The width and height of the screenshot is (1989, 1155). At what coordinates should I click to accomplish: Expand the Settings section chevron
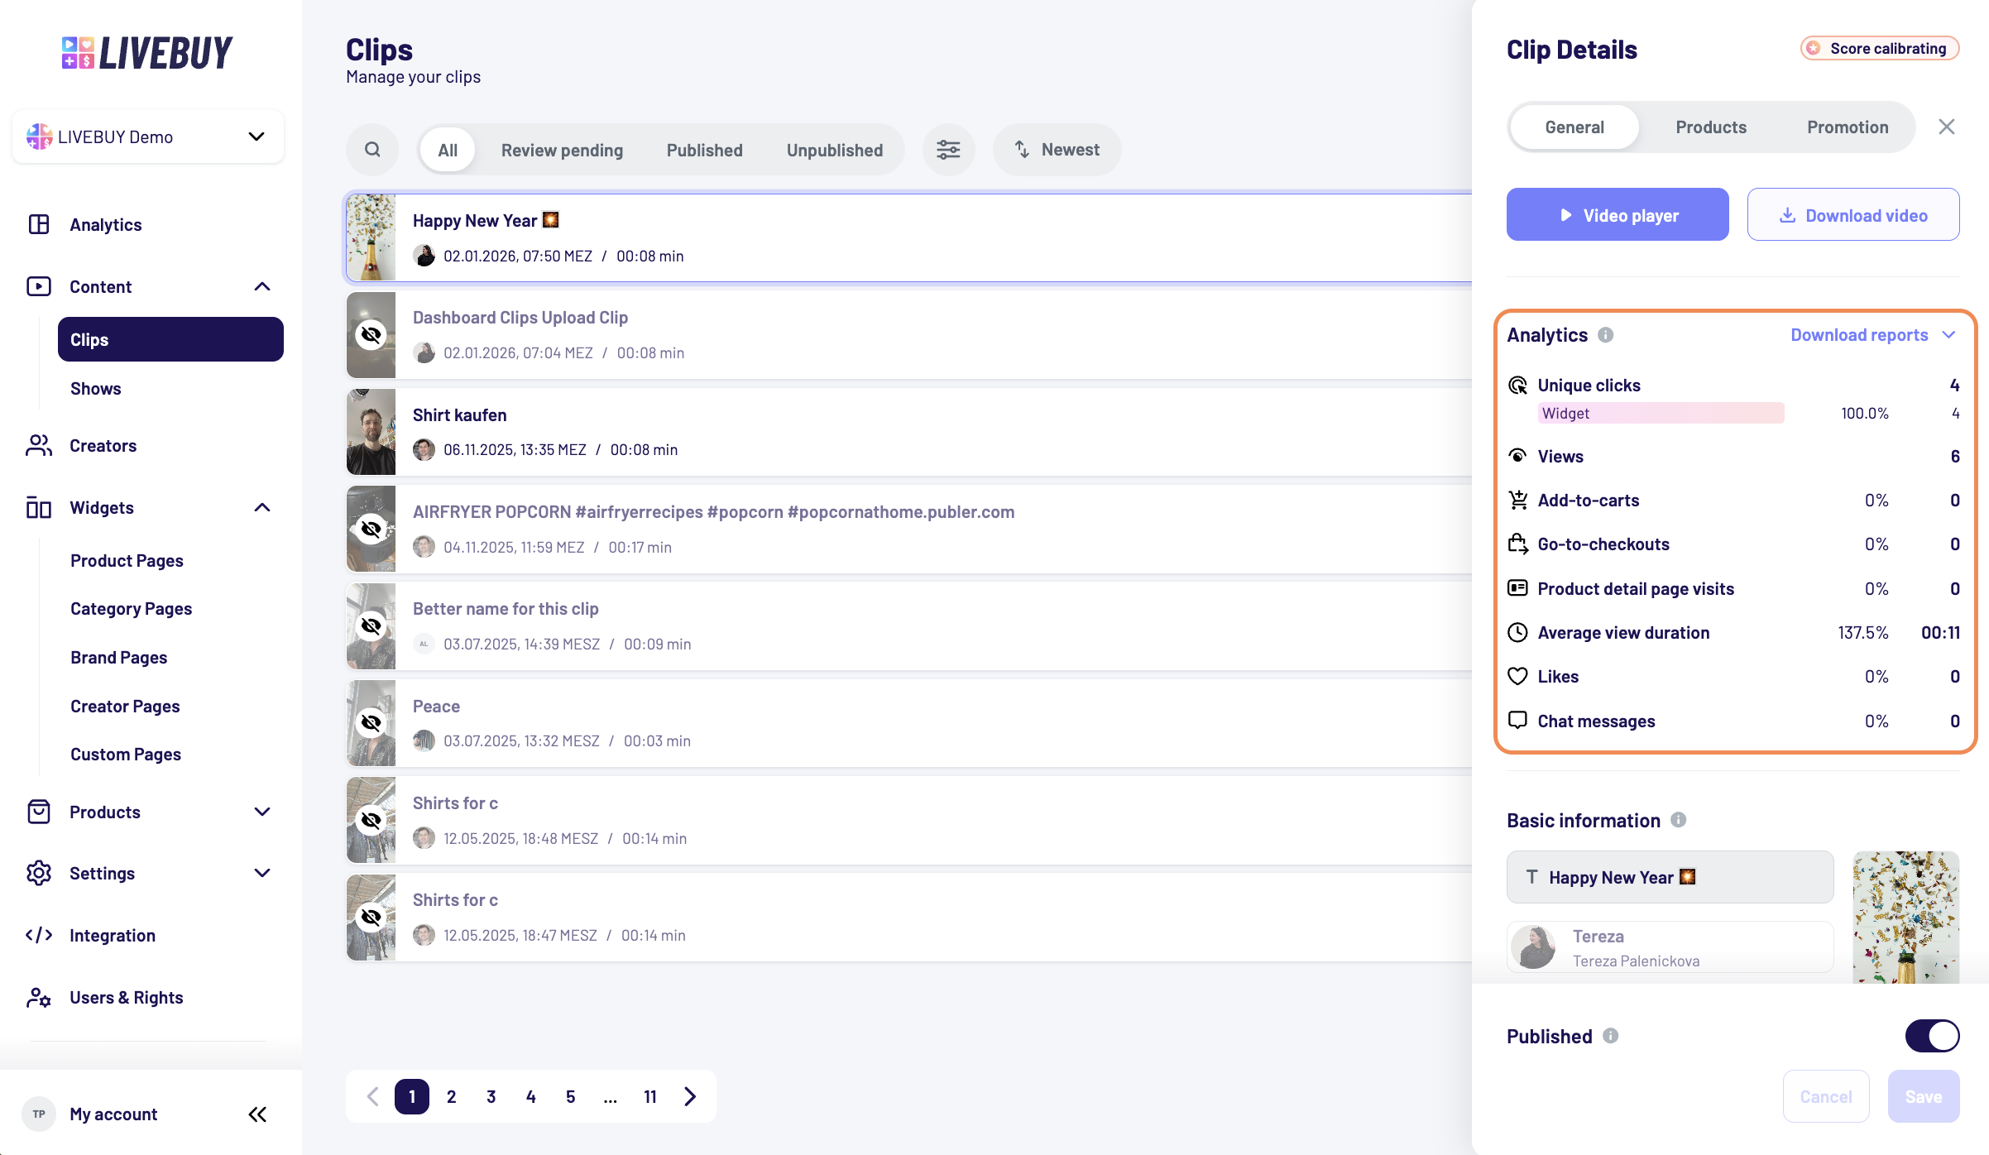tap(262, 873)
